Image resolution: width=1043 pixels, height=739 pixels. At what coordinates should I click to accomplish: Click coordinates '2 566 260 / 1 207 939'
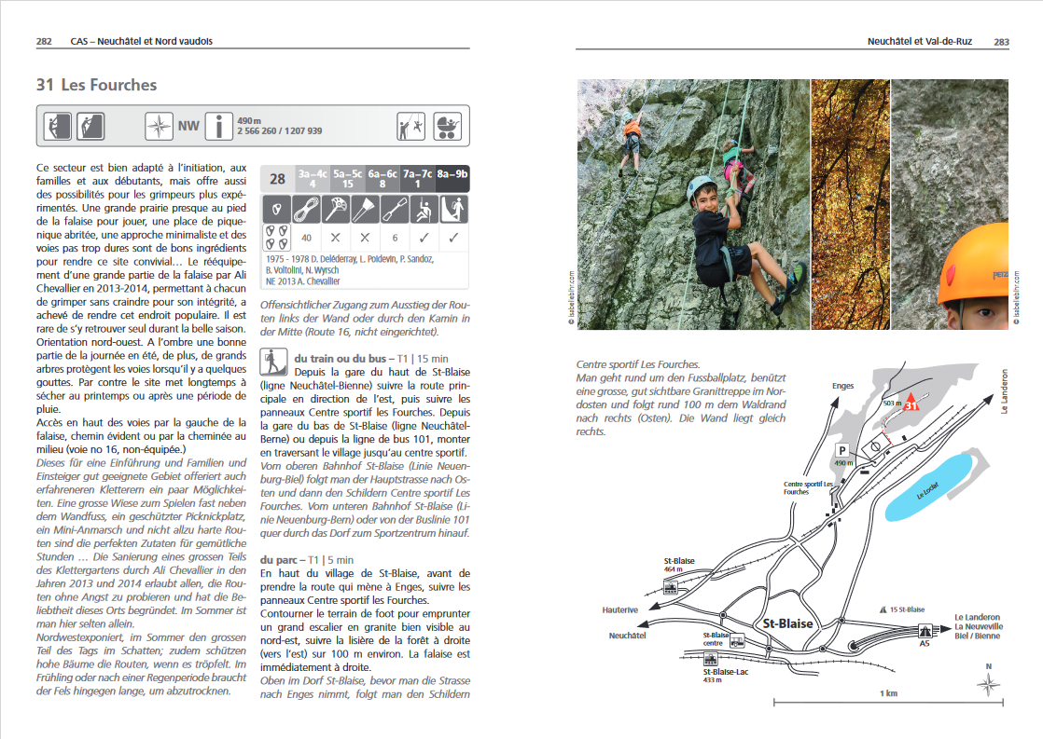(279, 130)
